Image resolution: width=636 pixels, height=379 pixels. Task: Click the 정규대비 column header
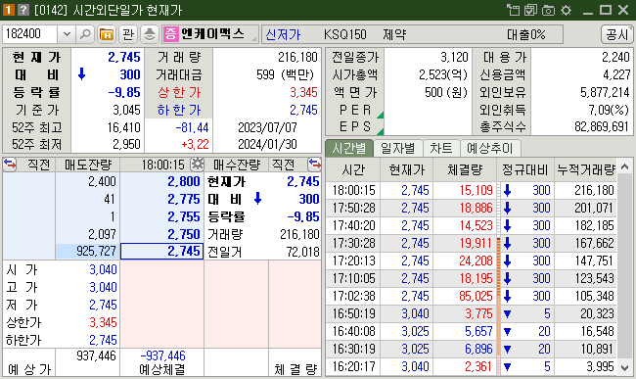[x=525, y=169]
